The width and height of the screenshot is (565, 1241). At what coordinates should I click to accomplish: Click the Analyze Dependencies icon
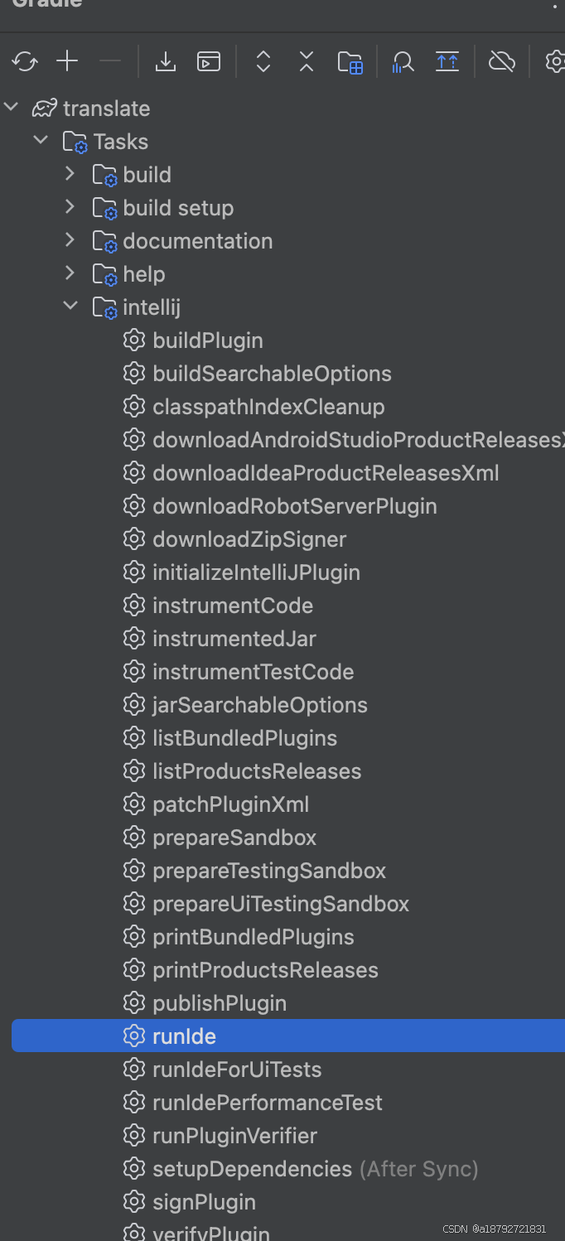[x=403, y=62]
